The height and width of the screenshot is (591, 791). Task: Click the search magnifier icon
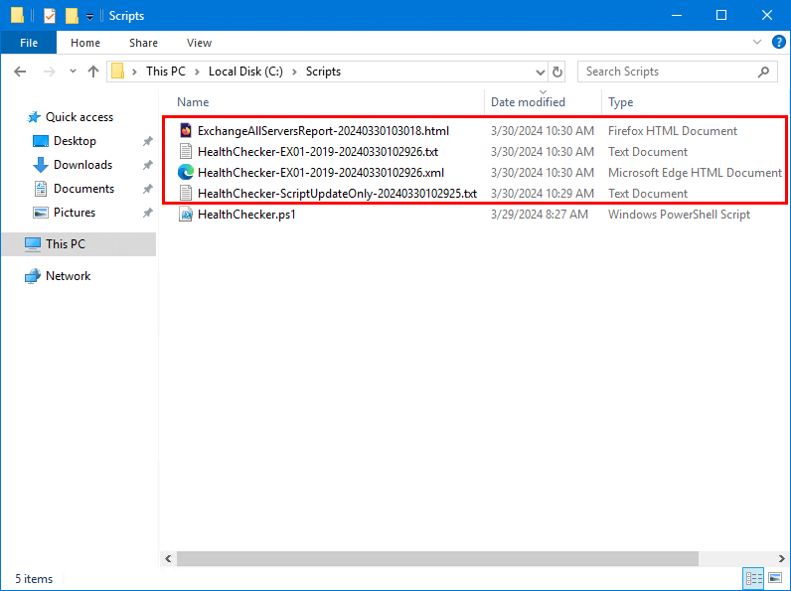[763, 73]
